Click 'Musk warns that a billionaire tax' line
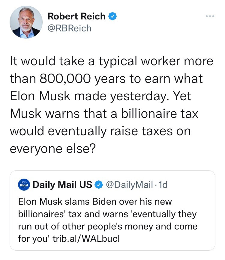The image size is (225, 260). tap(104, 114)
